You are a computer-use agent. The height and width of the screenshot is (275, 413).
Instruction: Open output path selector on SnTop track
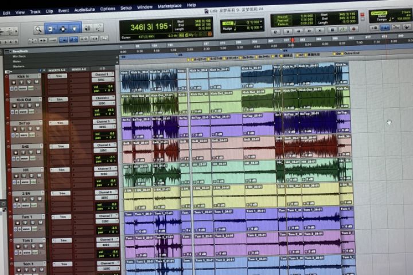tap(104, 127)
